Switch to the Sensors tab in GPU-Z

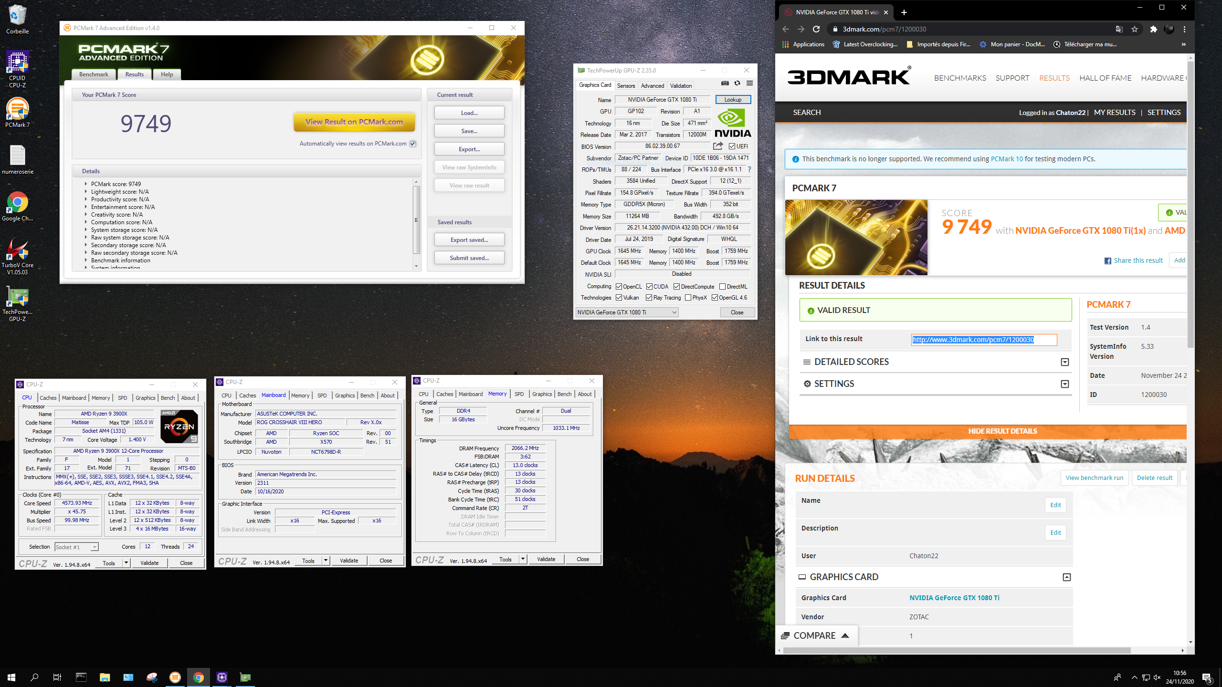tap(626, 86)
